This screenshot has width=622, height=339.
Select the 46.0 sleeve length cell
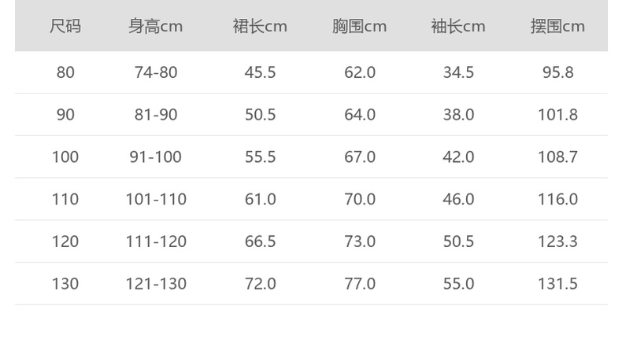[x=458, y=199]
